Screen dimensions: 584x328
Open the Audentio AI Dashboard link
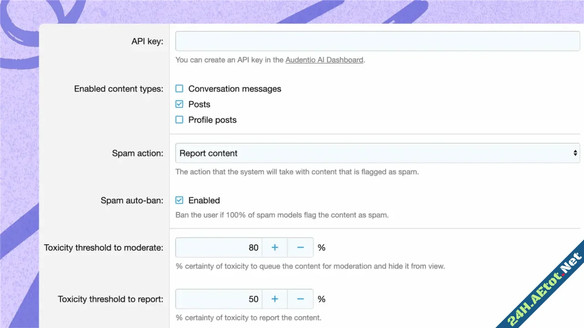tap(324, 60)
